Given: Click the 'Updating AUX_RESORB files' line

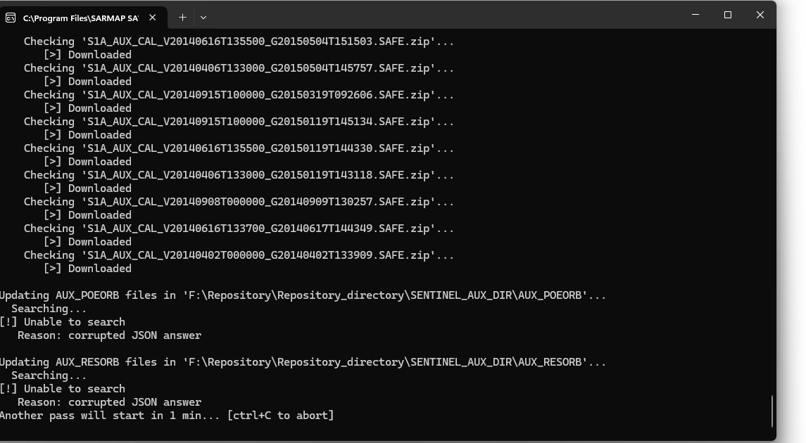Looking at the screenshot, I should coord(303,362).
